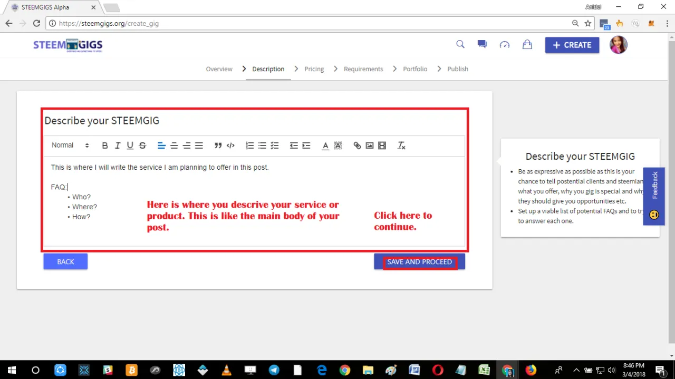Open the Feedback side tab

(x=654, y=196)
